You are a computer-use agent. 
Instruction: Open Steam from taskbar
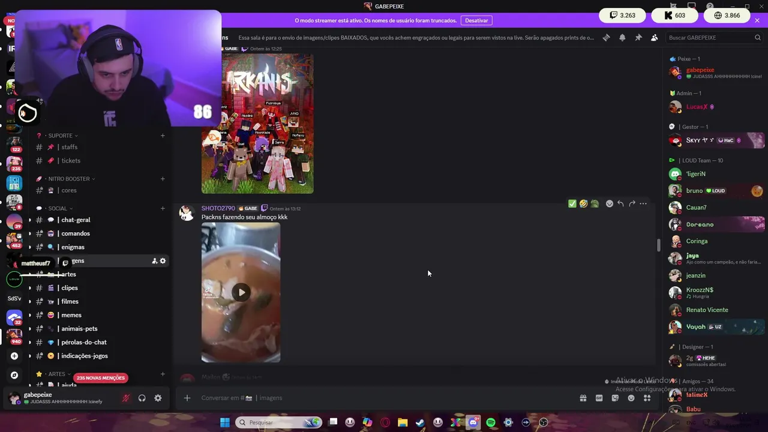click(420, 422)
